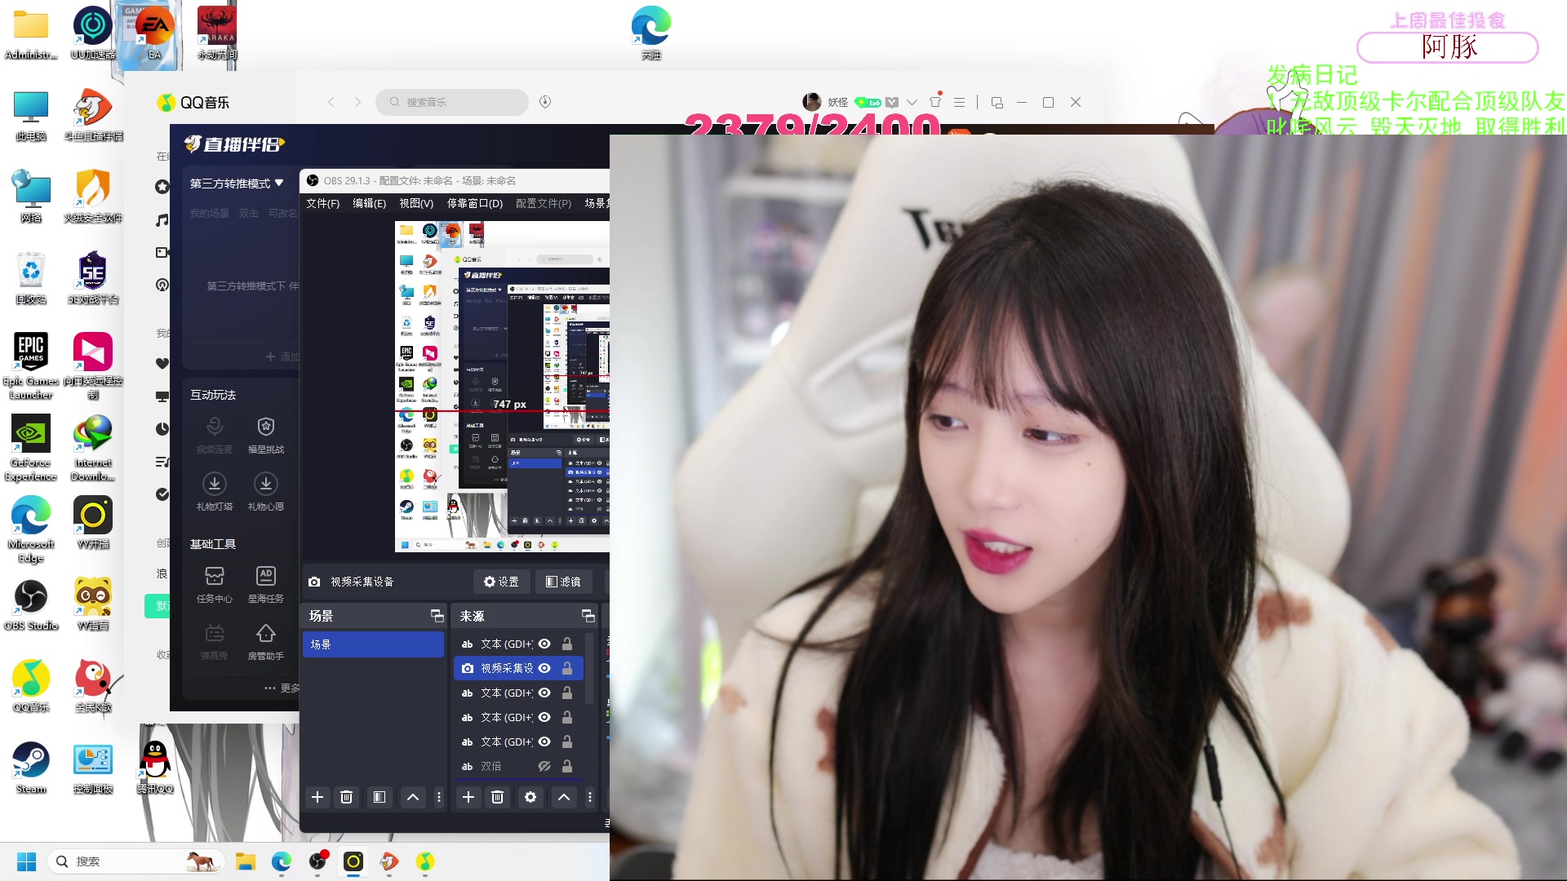Open the OBS 配置文件(P) menu
The width and height of the screenshot is (1567, 881).
[x=544, y=203]
